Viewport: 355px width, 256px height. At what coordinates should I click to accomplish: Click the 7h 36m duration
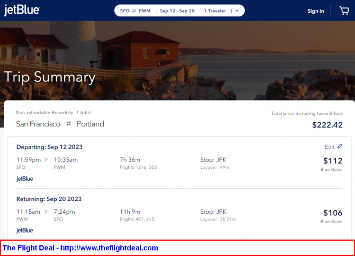tap(130, 160)
